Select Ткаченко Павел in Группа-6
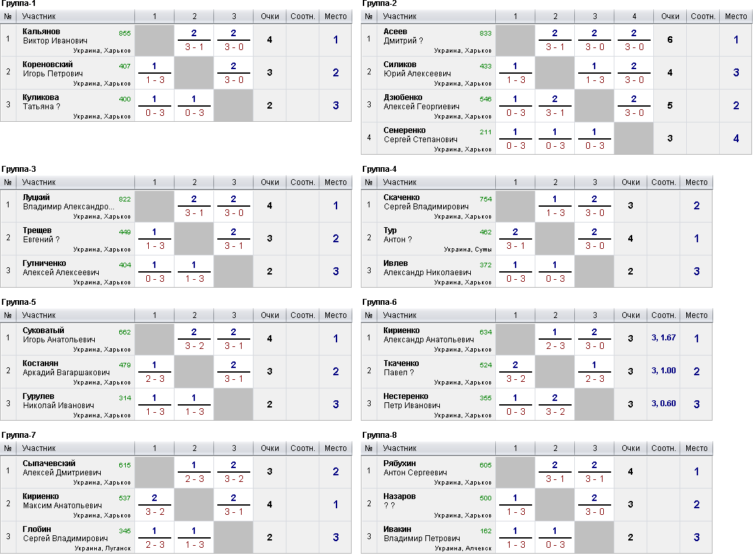 [x=401, y=368]
